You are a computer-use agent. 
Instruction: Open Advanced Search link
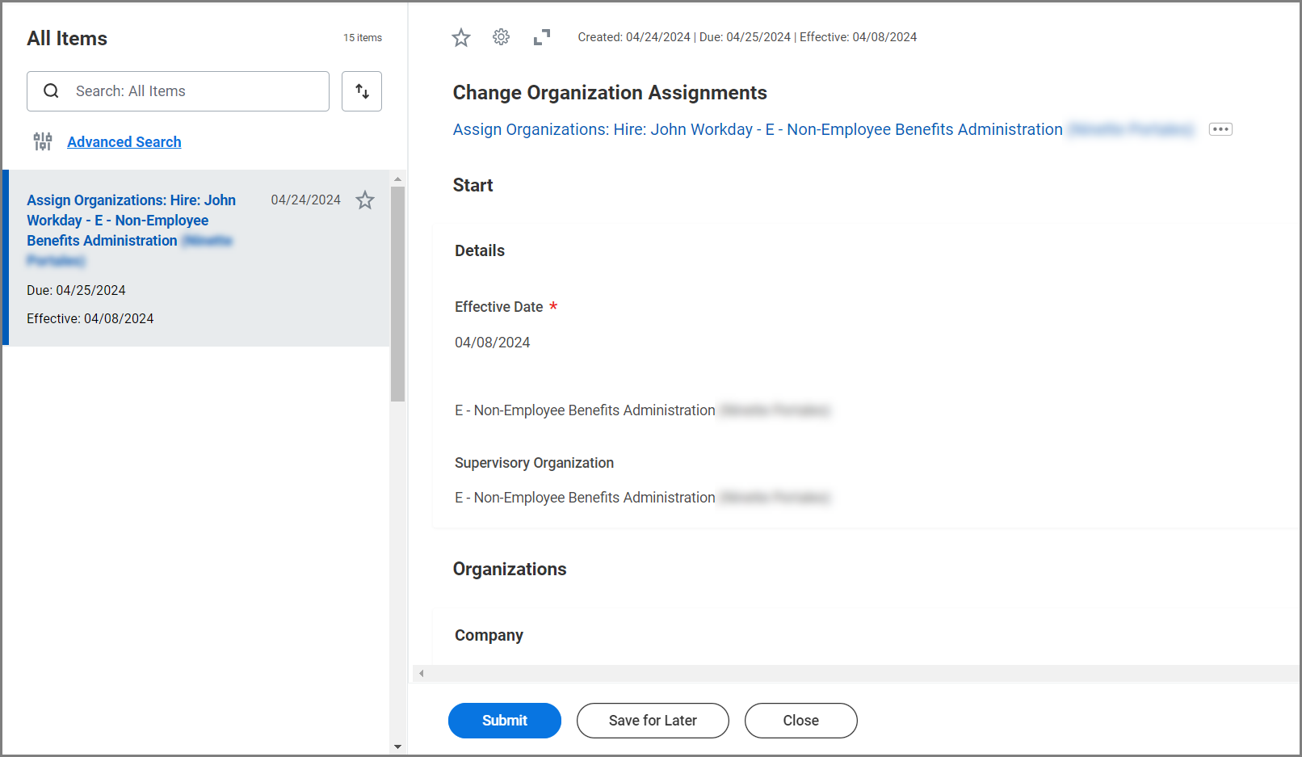tap(124, 142)
